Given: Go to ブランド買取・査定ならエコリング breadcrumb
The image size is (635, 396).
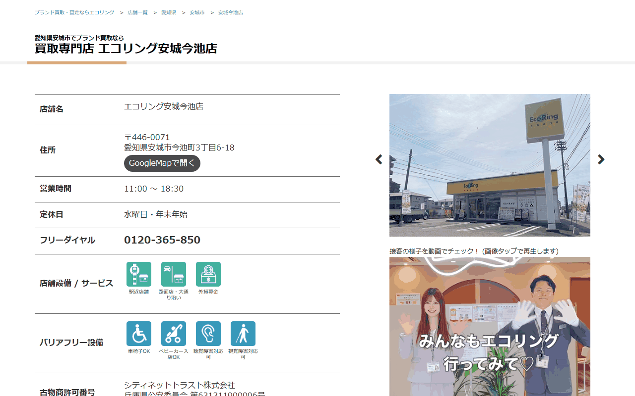Looking at the screenshot, I should [74, 12].
